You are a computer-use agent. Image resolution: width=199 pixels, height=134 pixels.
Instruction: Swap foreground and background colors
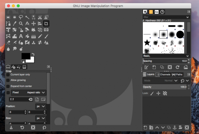[33, 54]
